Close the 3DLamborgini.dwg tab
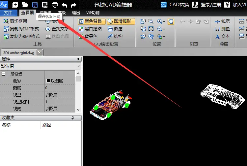 click(x=40, y=52)
